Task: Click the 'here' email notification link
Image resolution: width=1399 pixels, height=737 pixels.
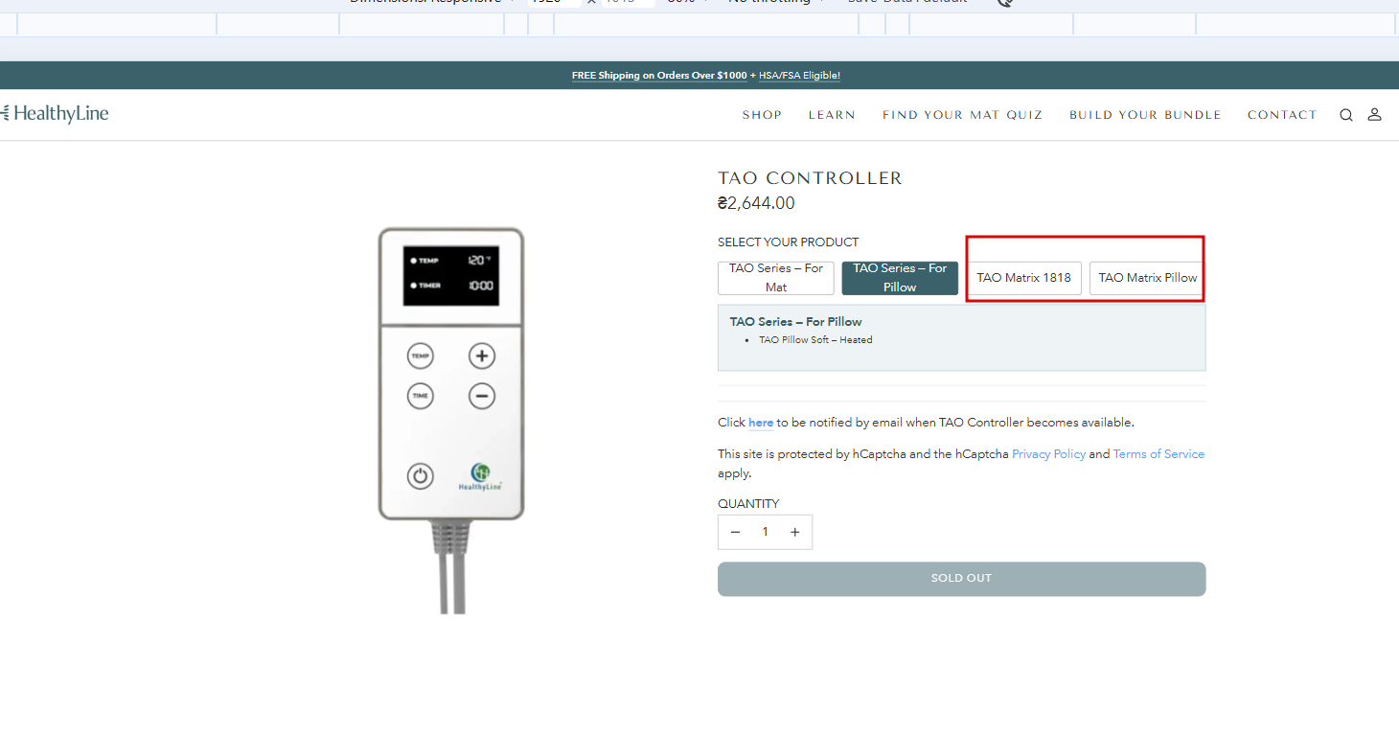Action: (x=761, y=423)
